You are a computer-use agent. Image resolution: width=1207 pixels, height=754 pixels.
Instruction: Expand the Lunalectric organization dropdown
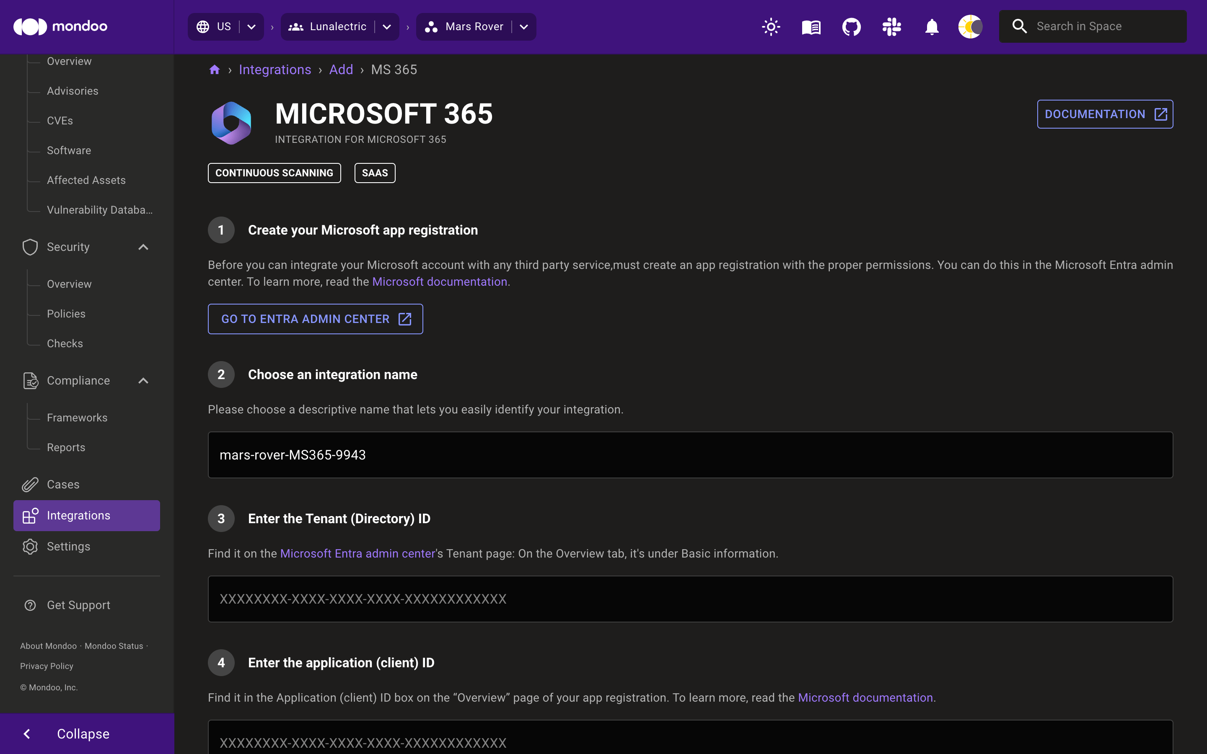pos(389,26)
